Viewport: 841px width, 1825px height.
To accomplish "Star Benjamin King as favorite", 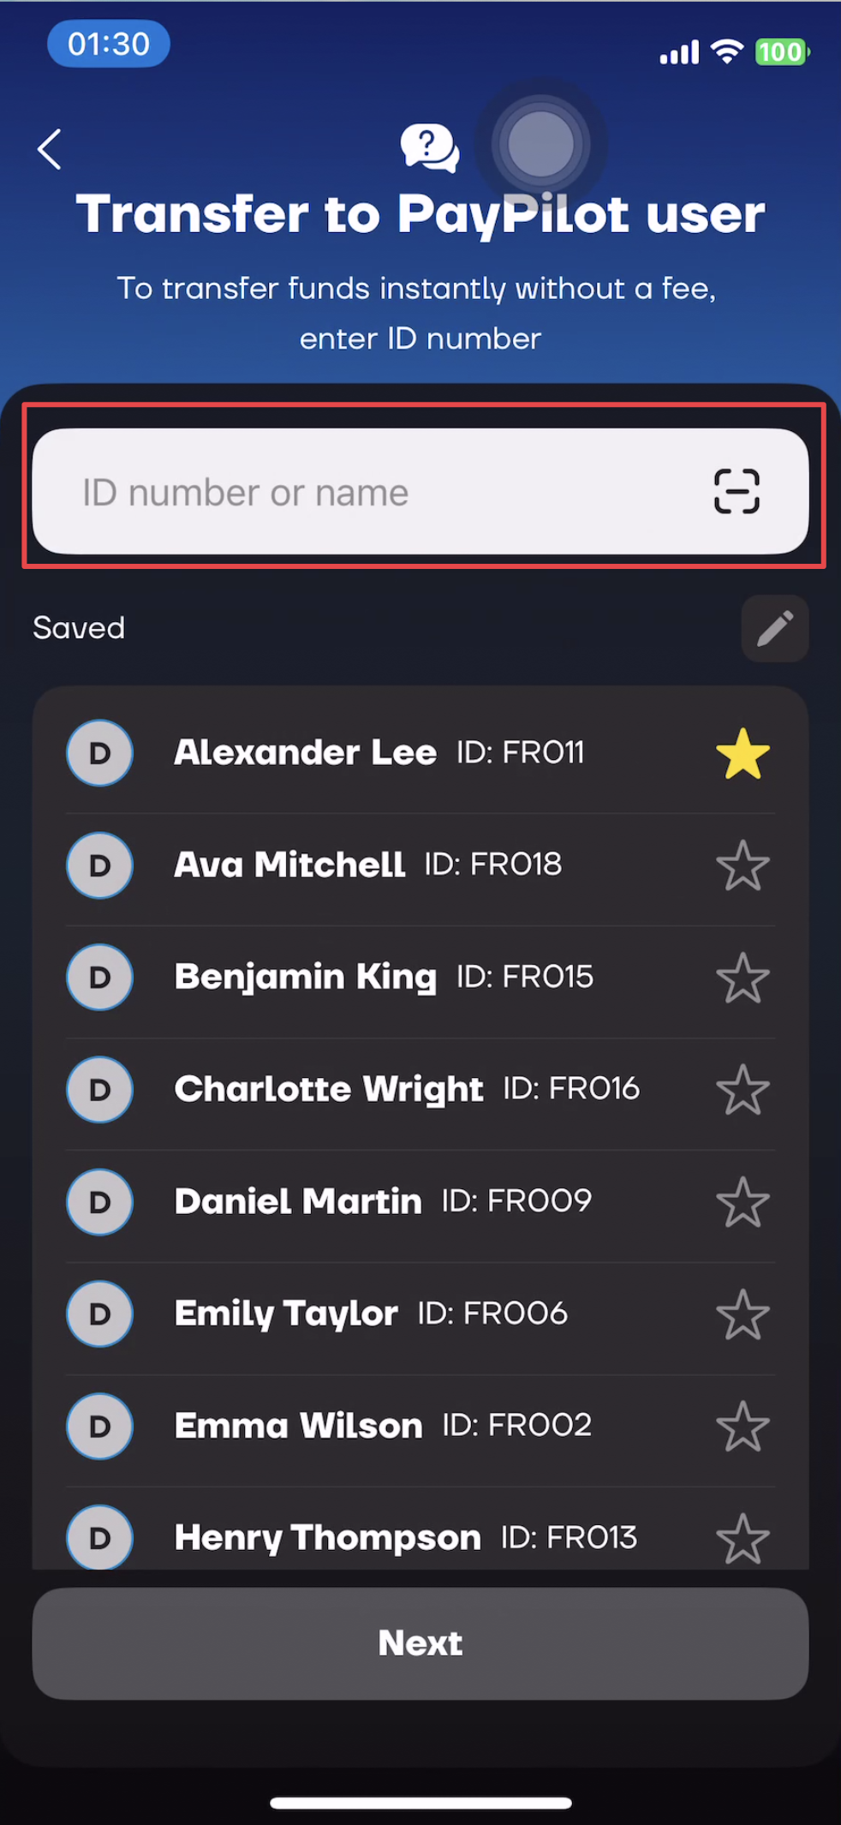I will (743, 978).
